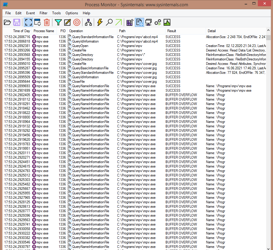The image size is (273, 250).
Task: Select timestamp 17:53:24,2919951
Action: (x=17, y=149)
